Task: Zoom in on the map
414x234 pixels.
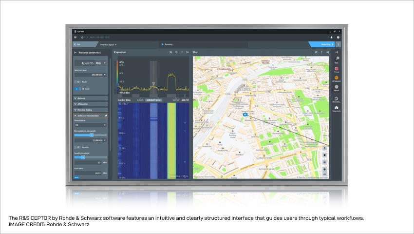Action: [x=325, y=169]
